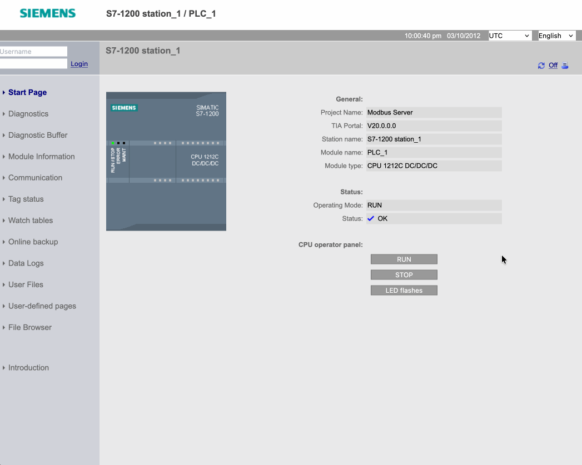Open the Start Page navigation item

click(x=27, y=92)
